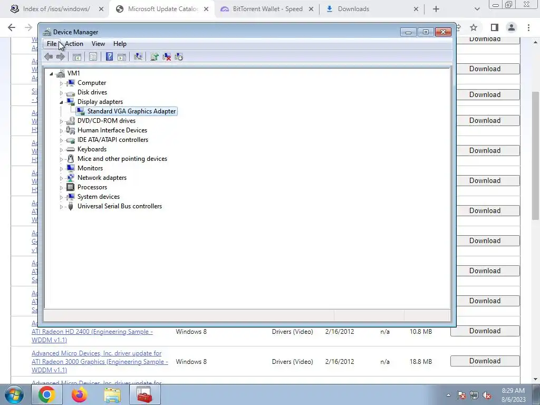Click the Uninstall device toolbar icon (red X)
Viewport: 540px width, 405px height.
click(167, 57)
